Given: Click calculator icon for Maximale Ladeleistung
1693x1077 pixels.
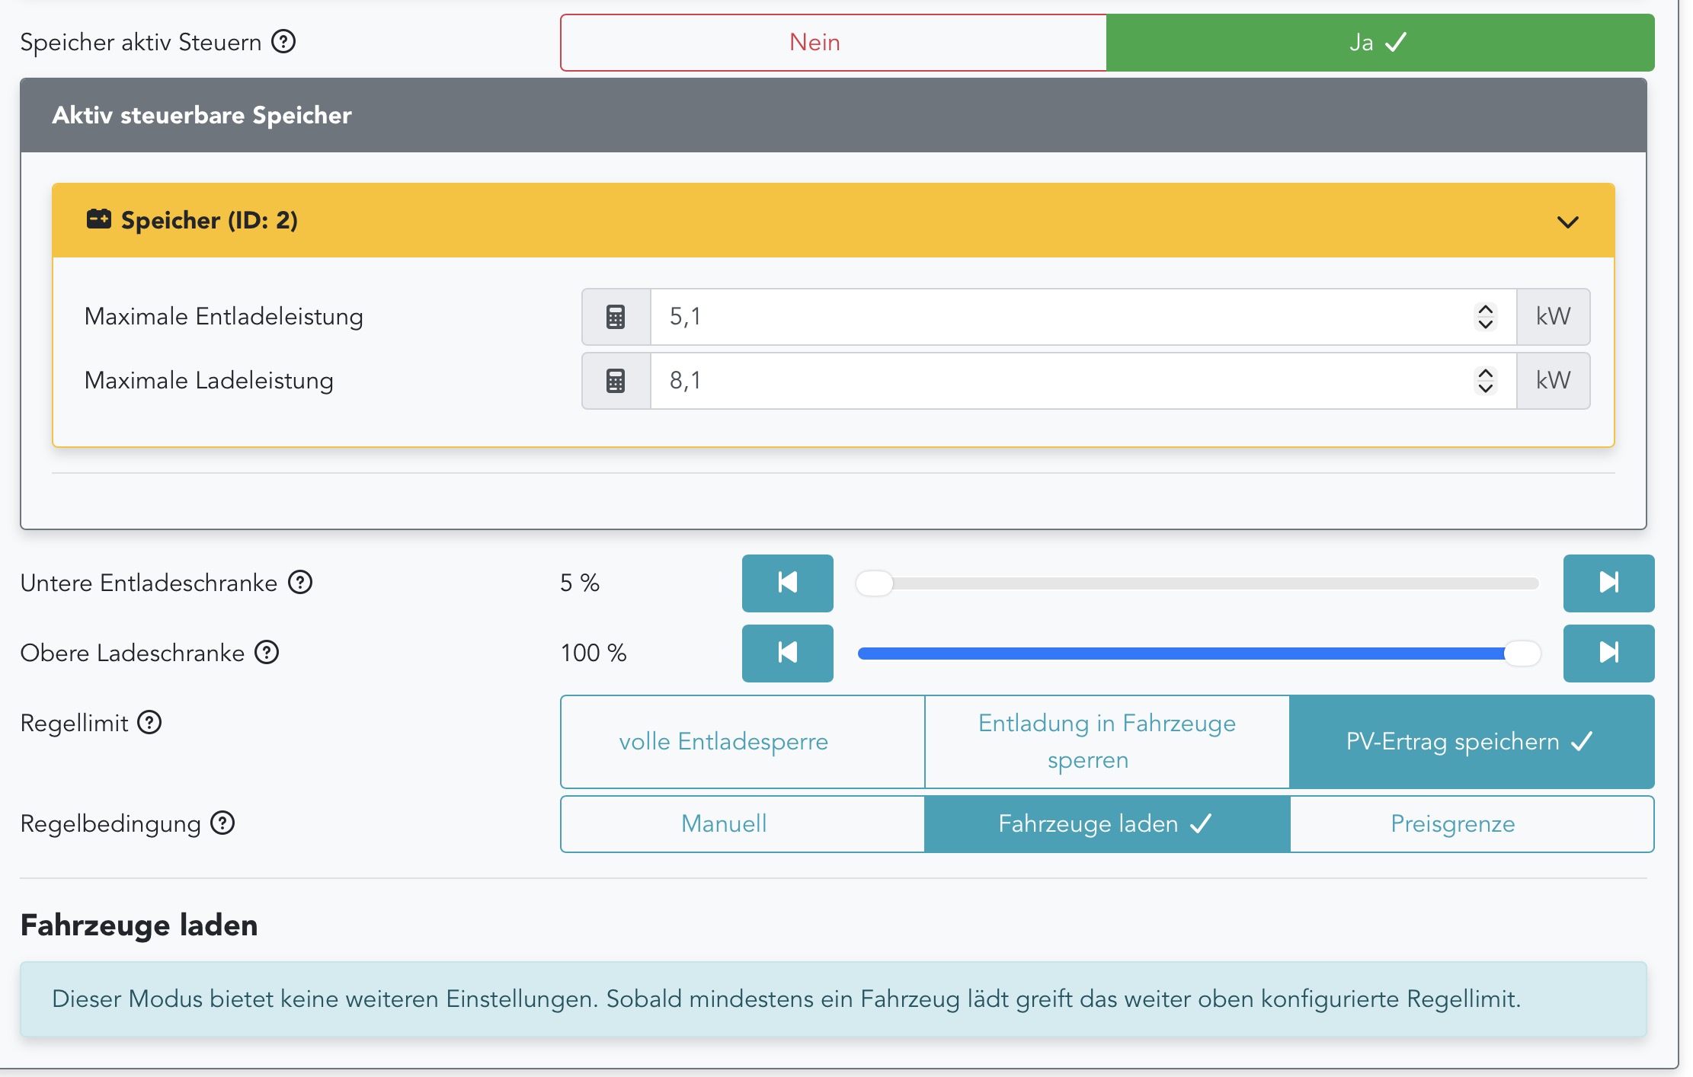Looking at the screenshot, I should pos(616,381).
